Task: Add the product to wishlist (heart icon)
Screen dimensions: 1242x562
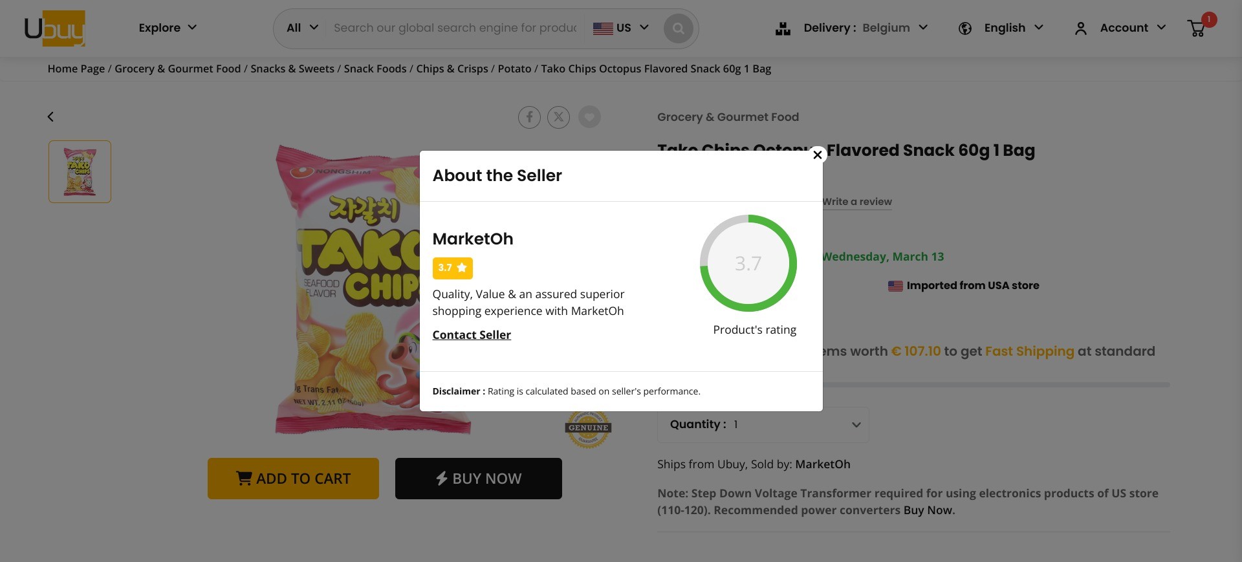Action: coord(589,117)
